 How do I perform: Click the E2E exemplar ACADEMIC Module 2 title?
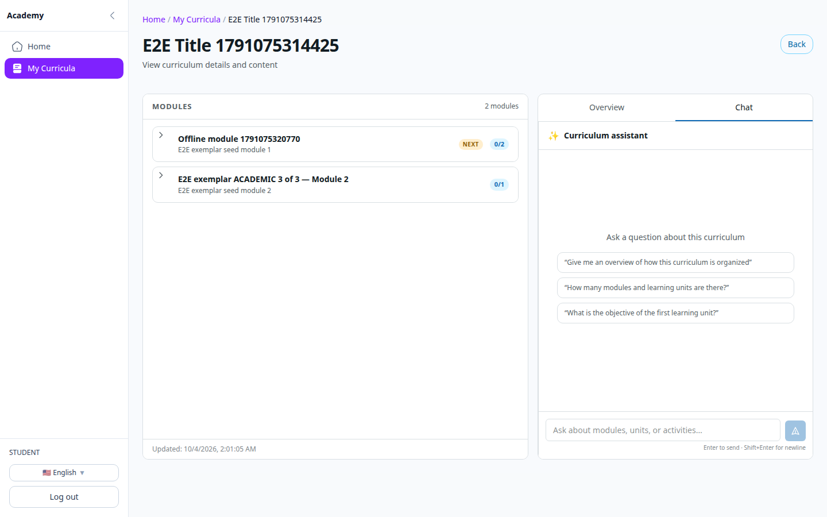(263, 179)
